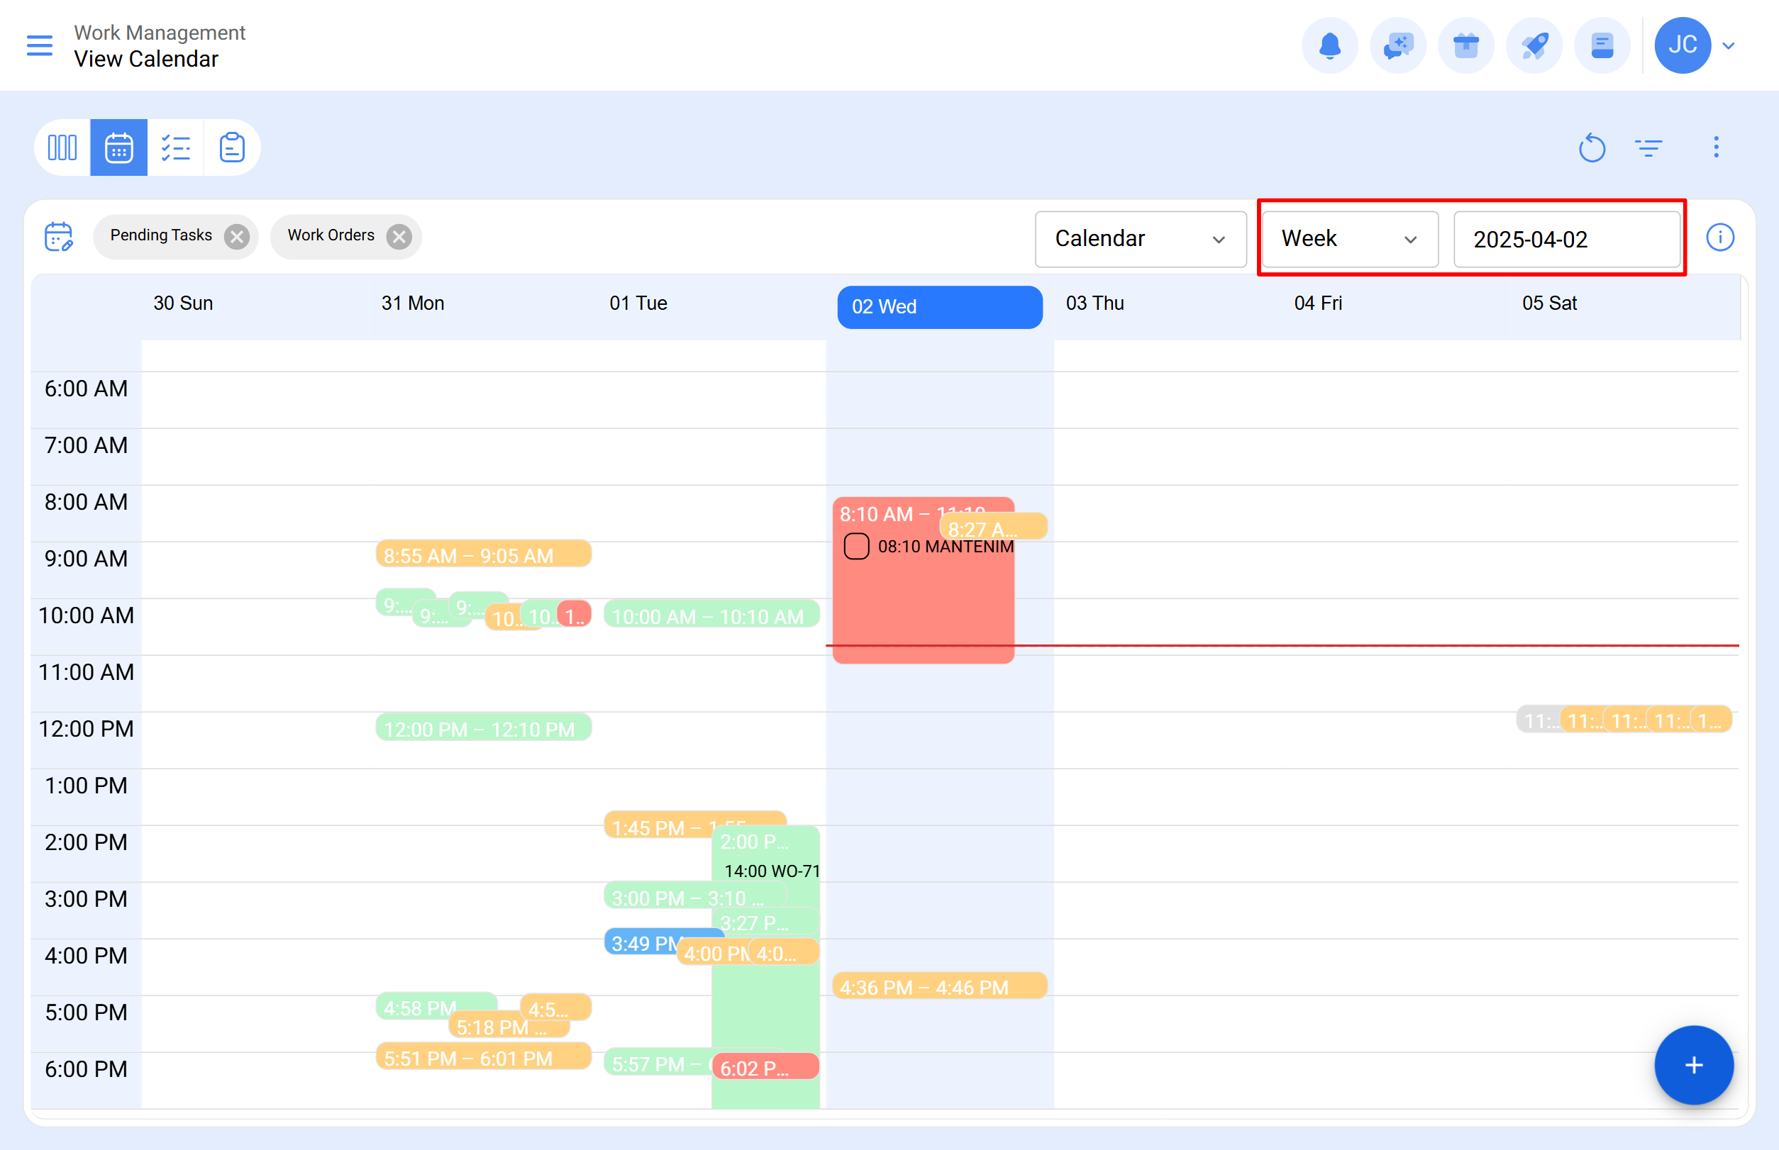Image resolution: width=1779 pixels, height=1150 pixels.
Task: Open the 5:51 PM – 6:01 PM event
Action: point(484,1056)
